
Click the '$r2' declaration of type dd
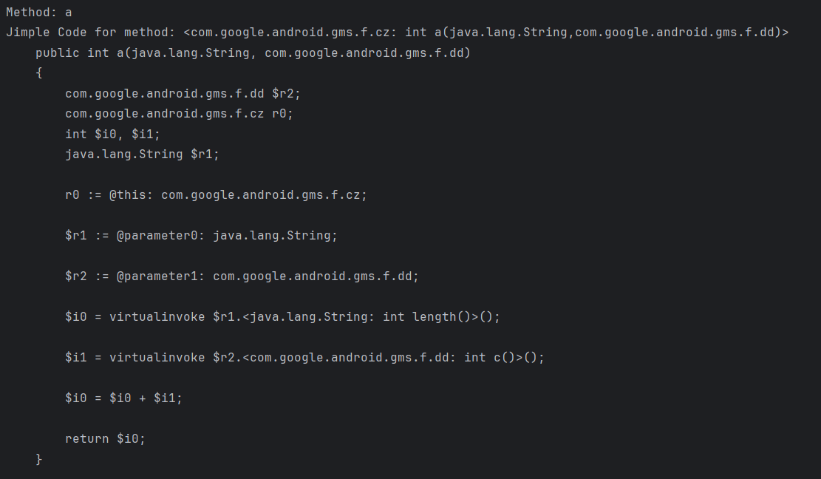point(286,94)
